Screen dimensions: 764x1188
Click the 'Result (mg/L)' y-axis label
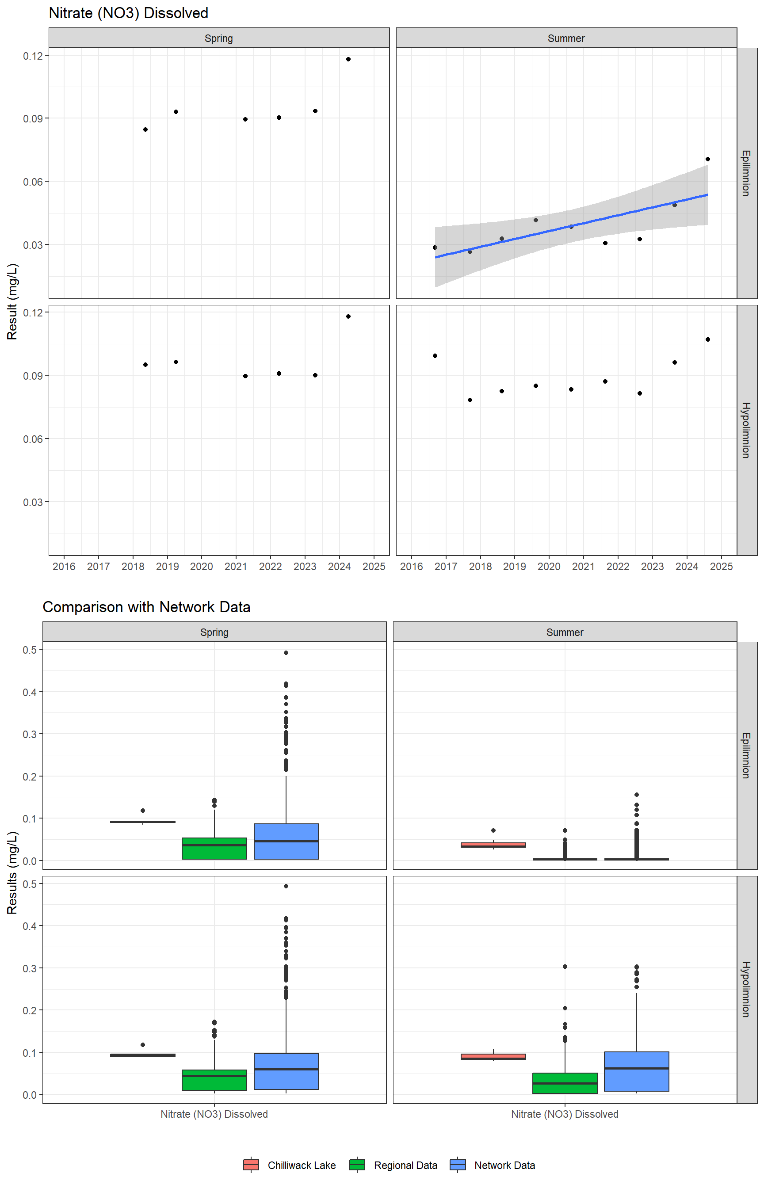pos(12,301)
